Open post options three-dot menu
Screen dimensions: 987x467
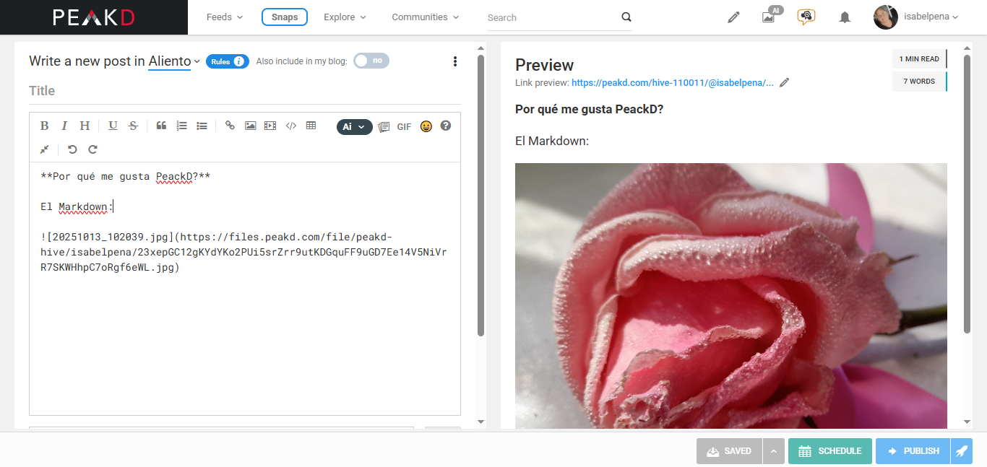point(454,61)
